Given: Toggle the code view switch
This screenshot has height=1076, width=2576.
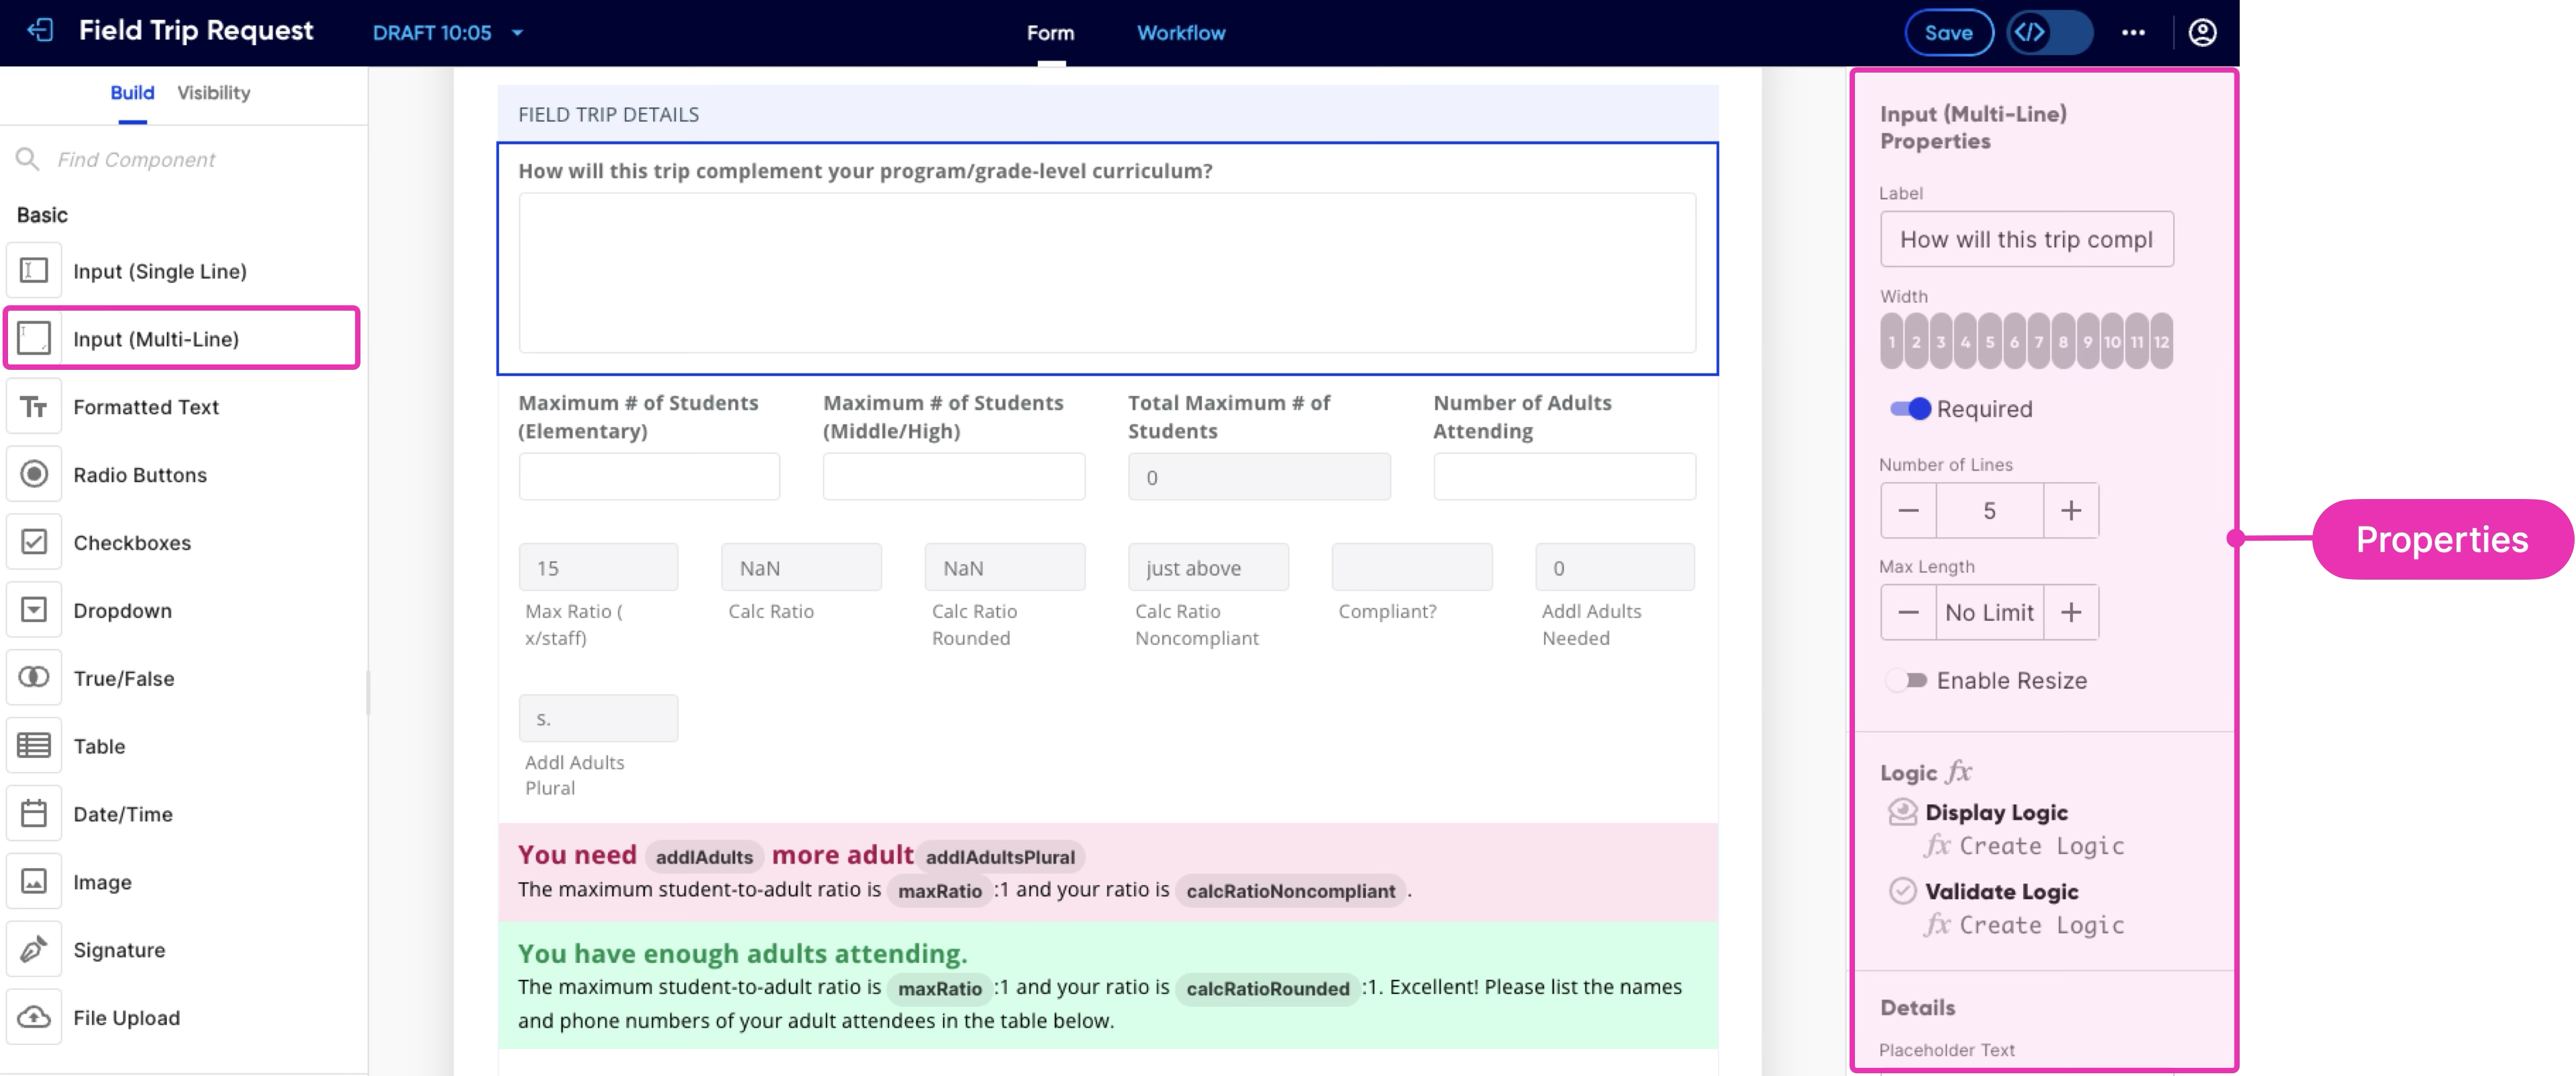Looking at the screenshot, I should [2049, 32].
